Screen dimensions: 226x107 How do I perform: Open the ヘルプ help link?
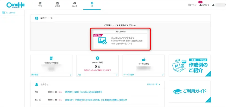(x=192, y=5)
